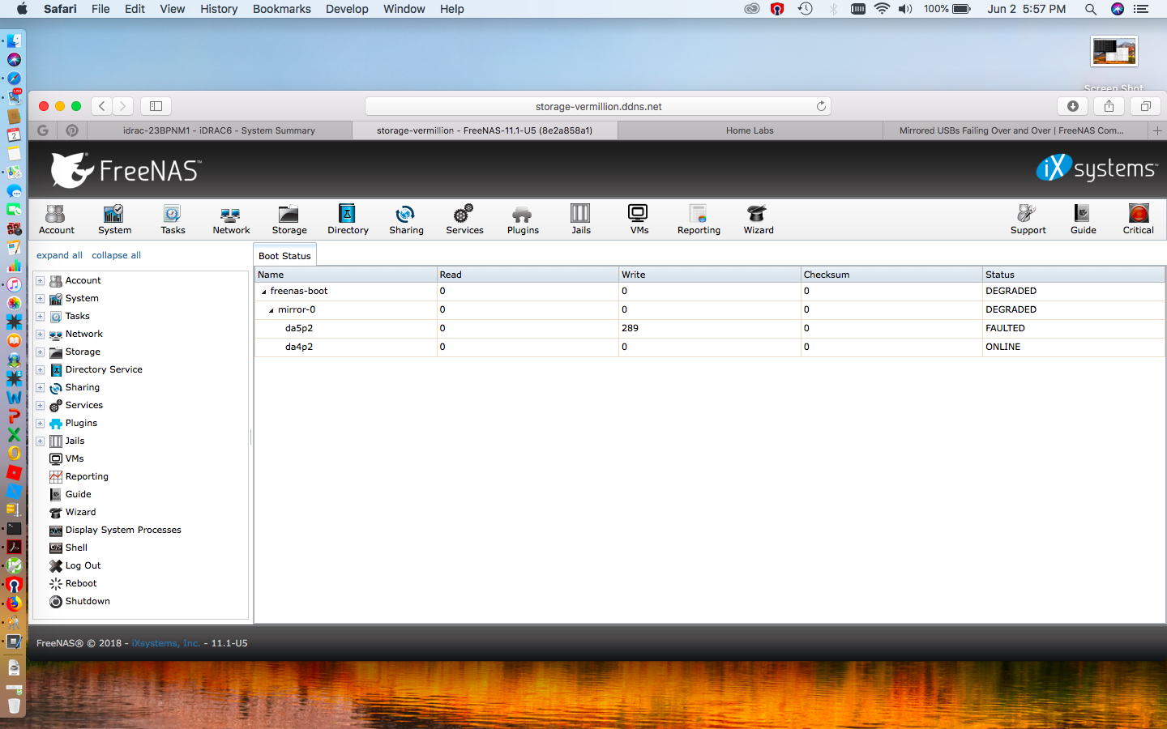Reload the page in Safari
1167x729 pixels.
(x=821, y=106)
